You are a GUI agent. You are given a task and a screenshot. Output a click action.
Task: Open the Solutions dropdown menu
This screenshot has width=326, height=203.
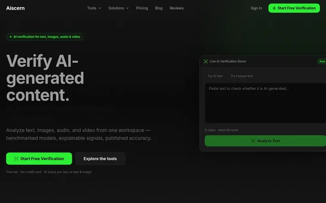click(x=118, y=8)
